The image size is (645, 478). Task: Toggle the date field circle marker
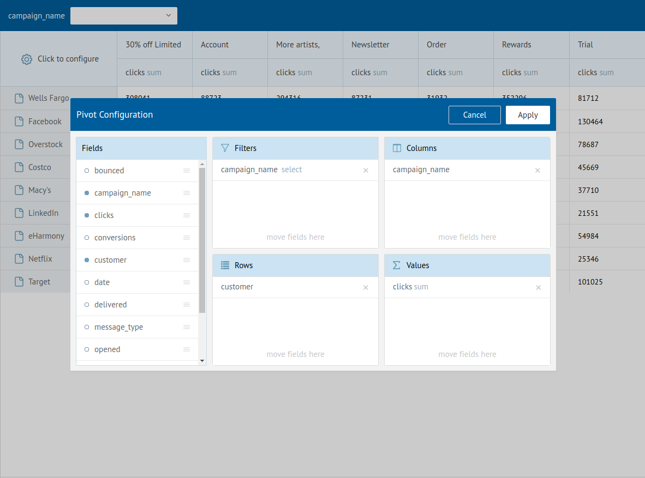[x=87, y=282]
